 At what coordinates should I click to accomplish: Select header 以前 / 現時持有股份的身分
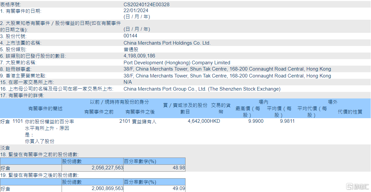pos(120,102)
